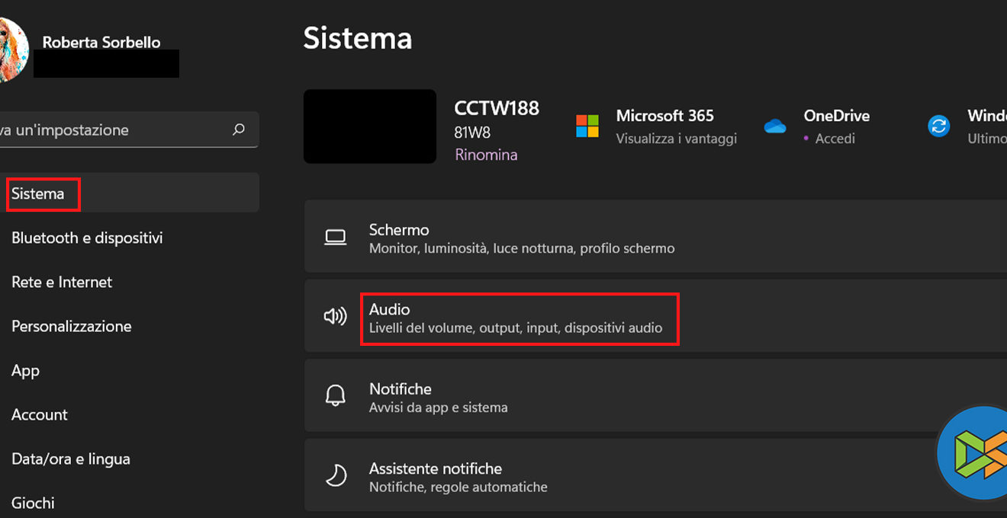
Task: Navigate to Account settings
Action: (x=40, y=414)
